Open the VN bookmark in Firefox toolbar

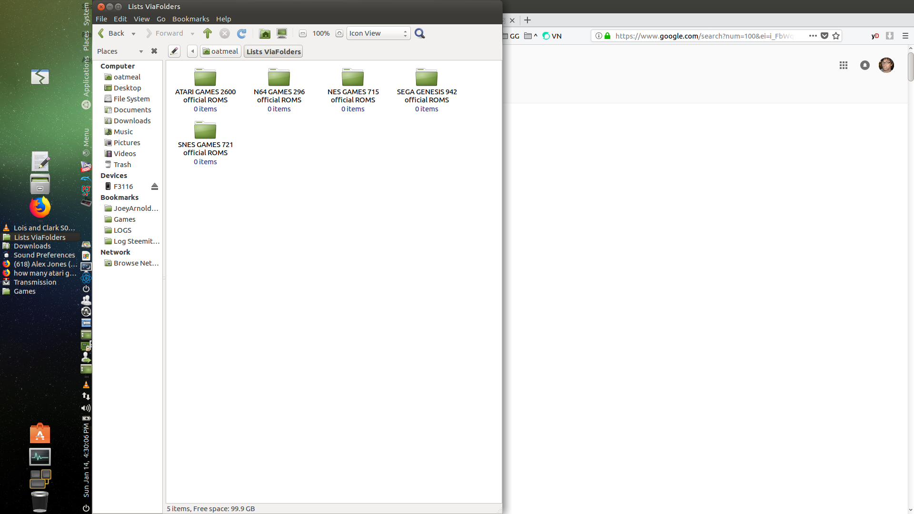click(552, 36)
